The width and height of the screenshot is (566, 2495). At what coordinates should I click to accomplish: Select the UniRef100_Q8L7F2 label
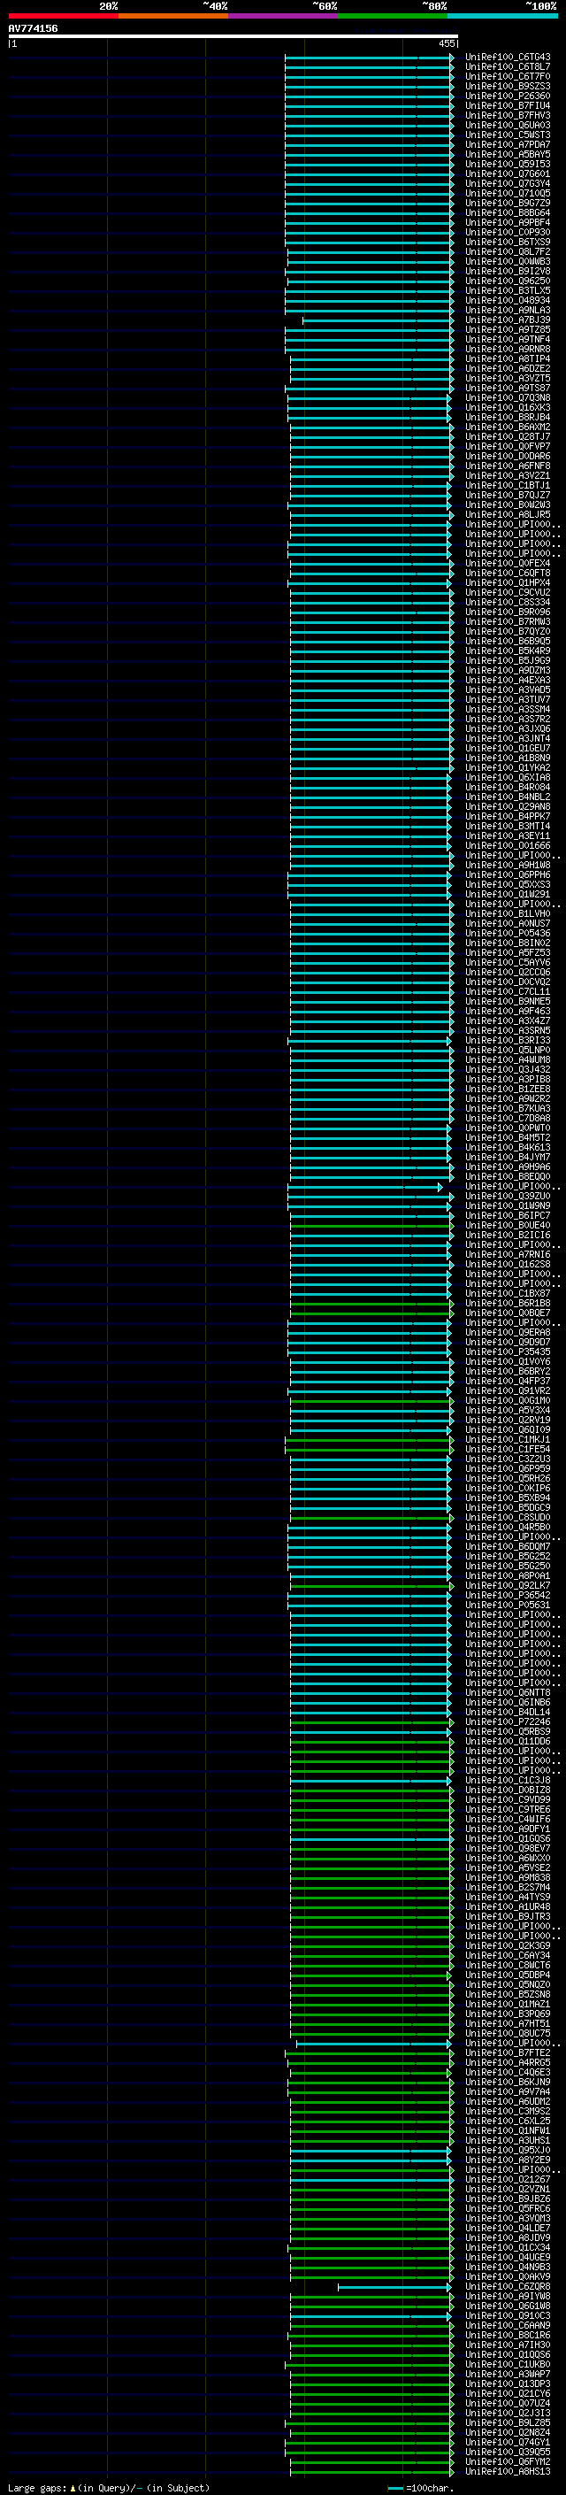pyautogui.click(x=508, y=252)
